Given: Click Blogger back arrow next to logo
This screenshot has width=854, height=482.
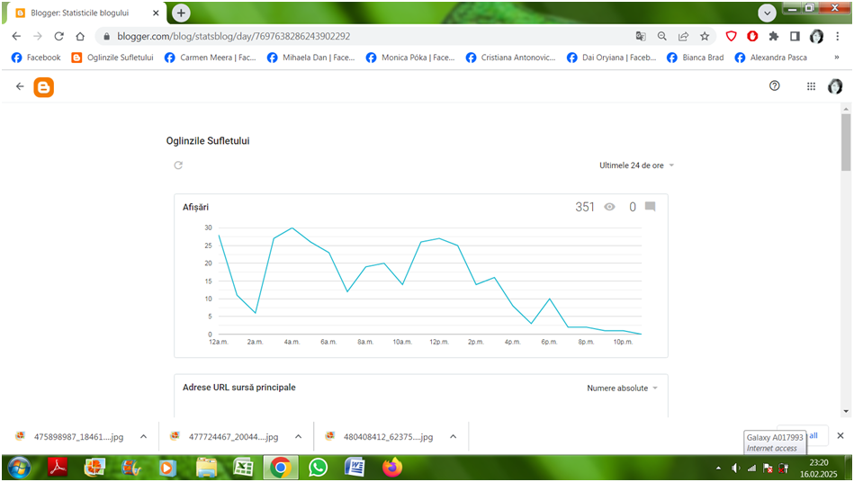Looking at the screenshot, I should pyautogui.click(x=20, y=86).
